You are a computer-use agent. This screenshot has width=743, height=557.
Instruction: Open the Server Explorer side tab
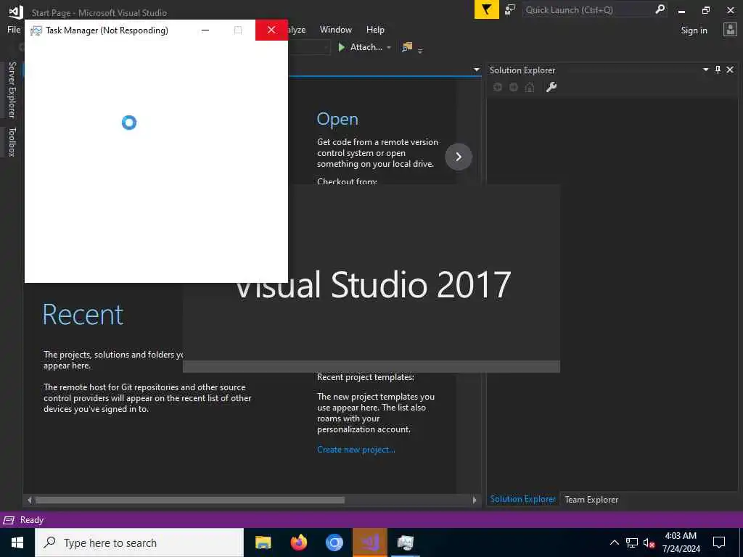[12, 90]
